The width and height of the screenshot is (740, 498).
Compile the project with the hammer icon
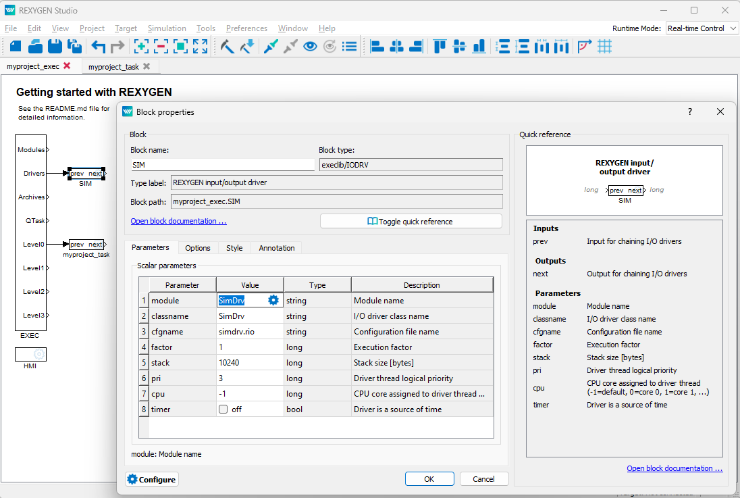point(228,47)
